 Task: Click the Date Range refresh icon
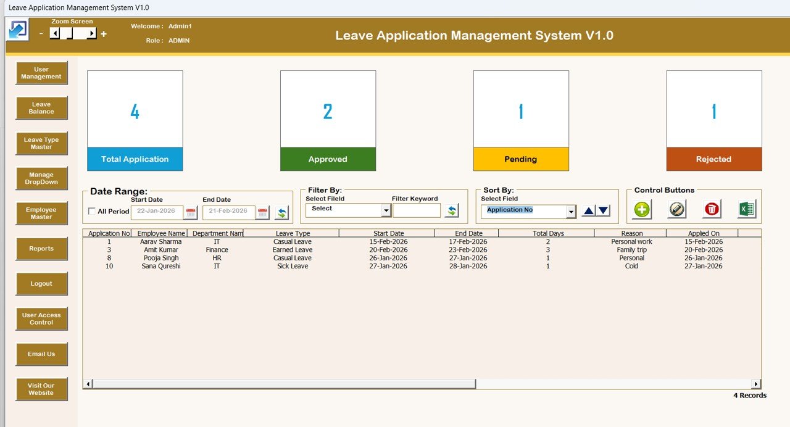coord(282,212)
